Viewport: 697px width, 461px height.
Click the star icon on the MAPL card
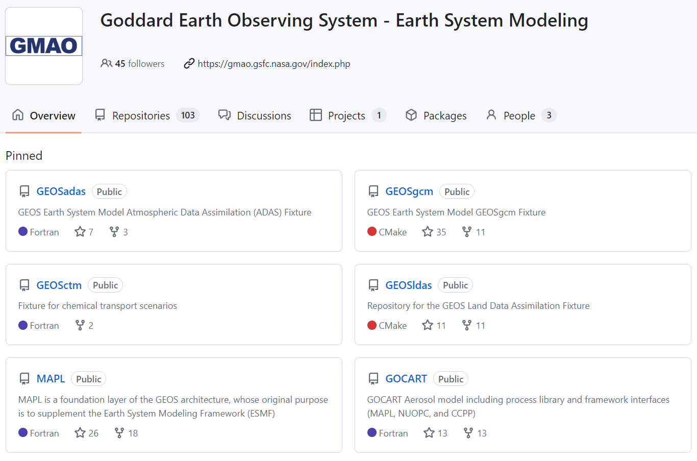pos(80,433)
